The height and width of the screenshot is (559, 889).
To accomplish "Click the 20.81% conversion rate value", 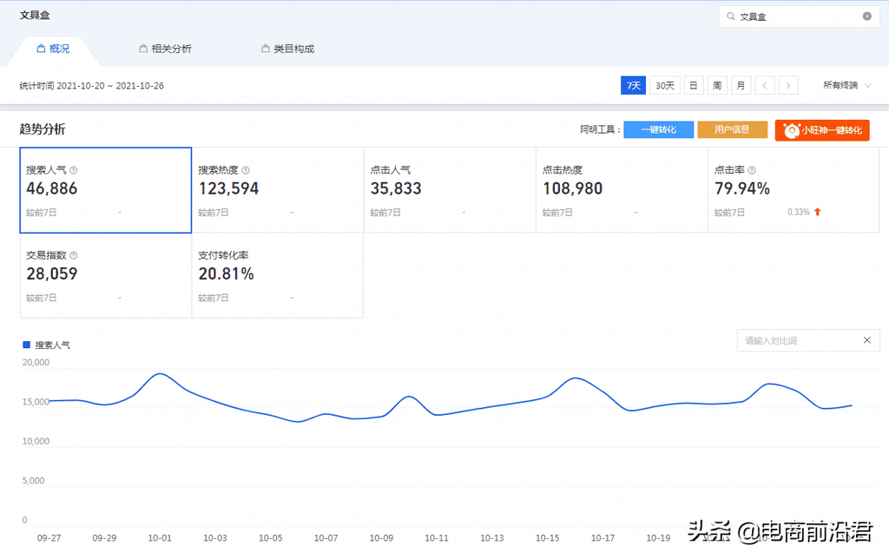I will [227, 273].
